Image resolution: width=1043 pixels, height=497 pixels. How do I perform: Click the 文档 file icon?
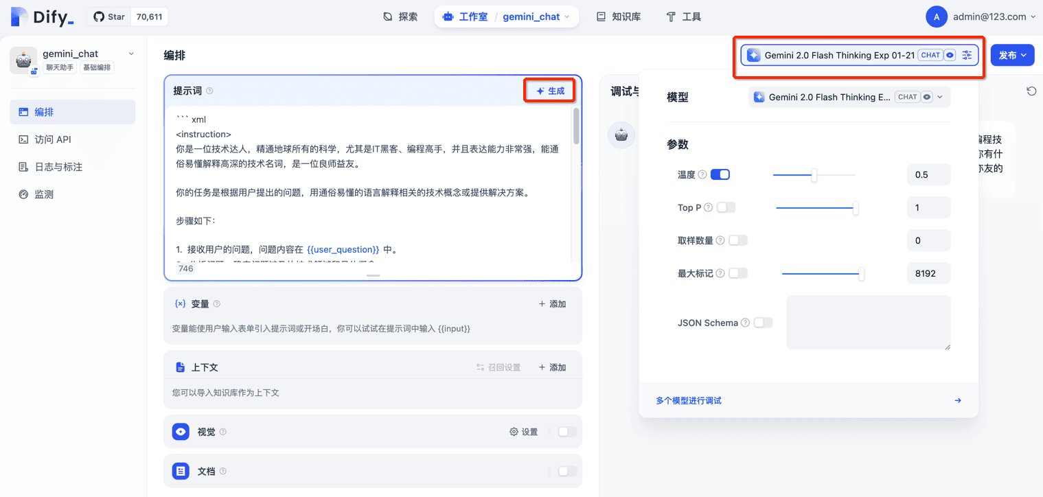[x=181, y=471]
